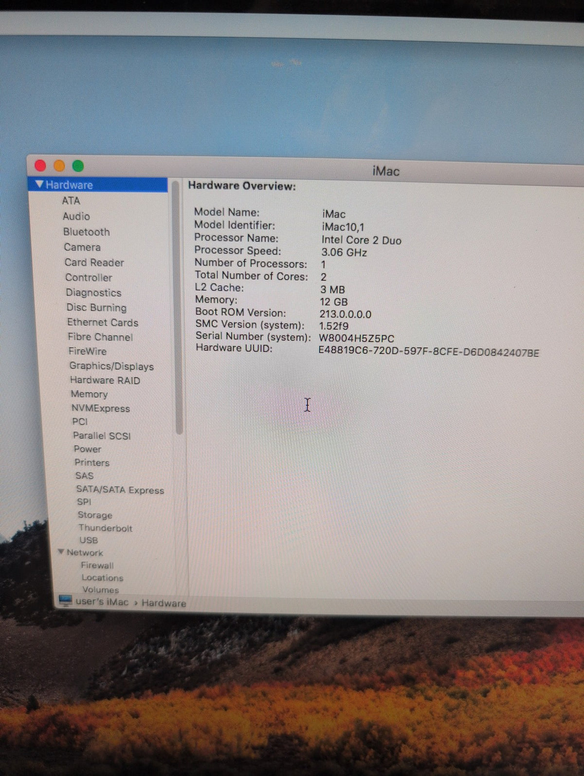Screen dimensions: 584x776
Task: Show Storage information
Action: click(95, 515)
